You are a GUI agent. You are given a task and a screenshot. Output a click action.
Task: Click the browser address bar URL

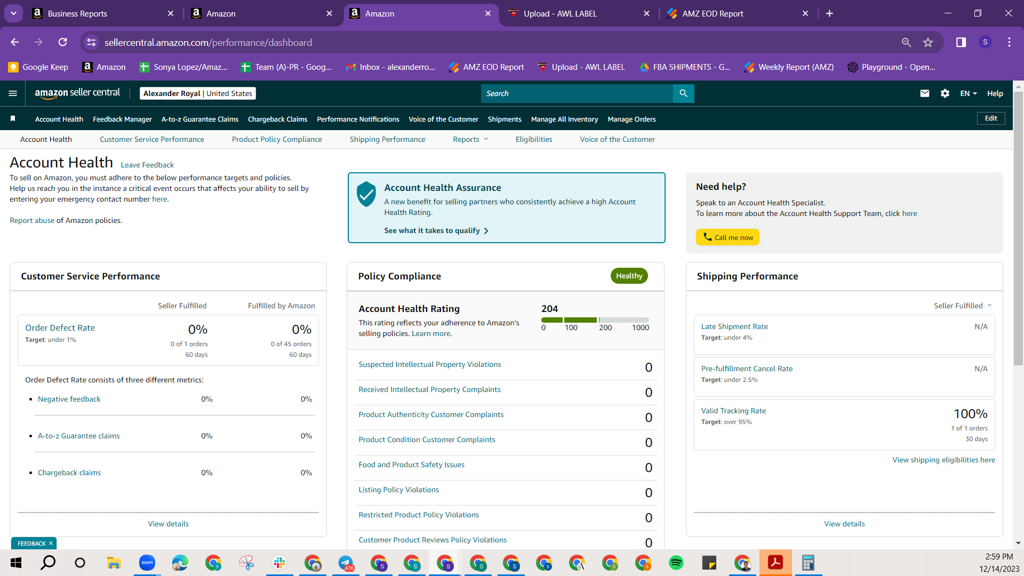[209, 42]
